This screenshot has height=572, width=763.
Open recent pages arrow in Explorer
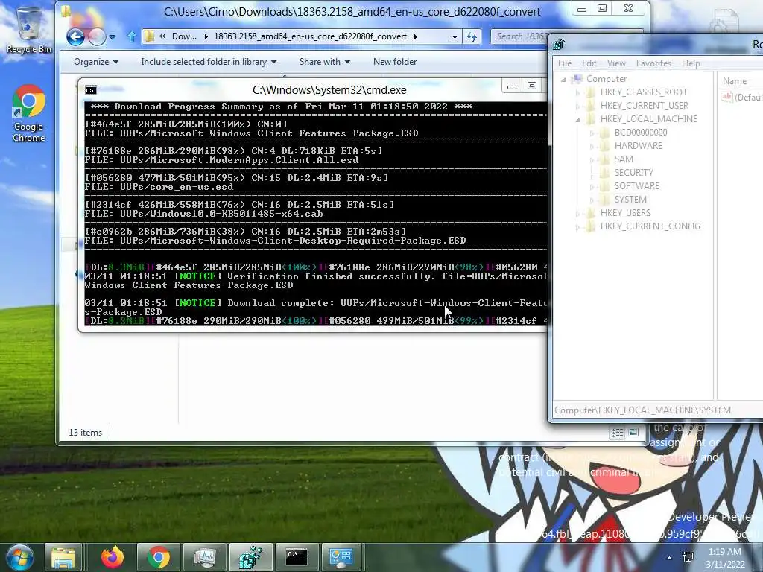click(112, 36)
